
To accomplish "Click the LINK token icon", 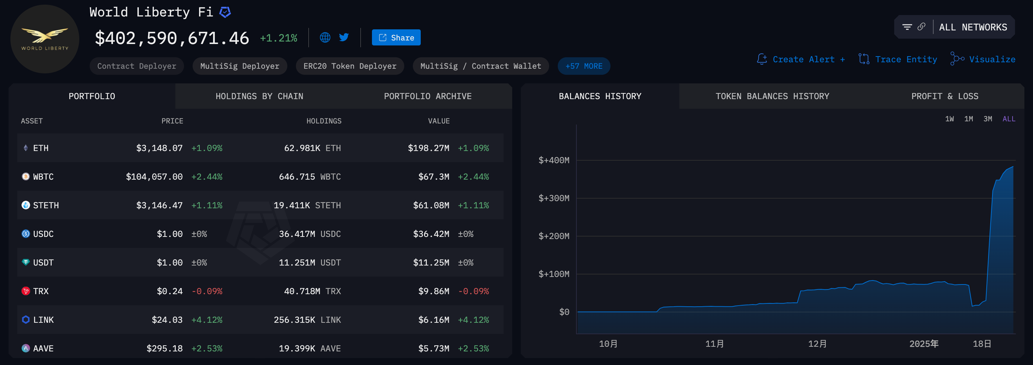I will [x=26, y=320].
